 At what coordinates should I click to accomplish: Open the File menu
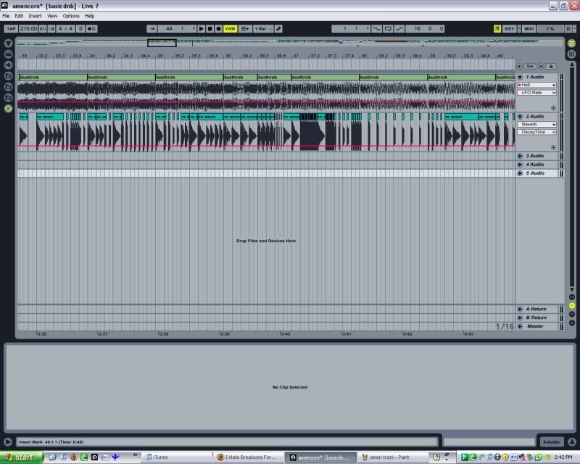6,16
